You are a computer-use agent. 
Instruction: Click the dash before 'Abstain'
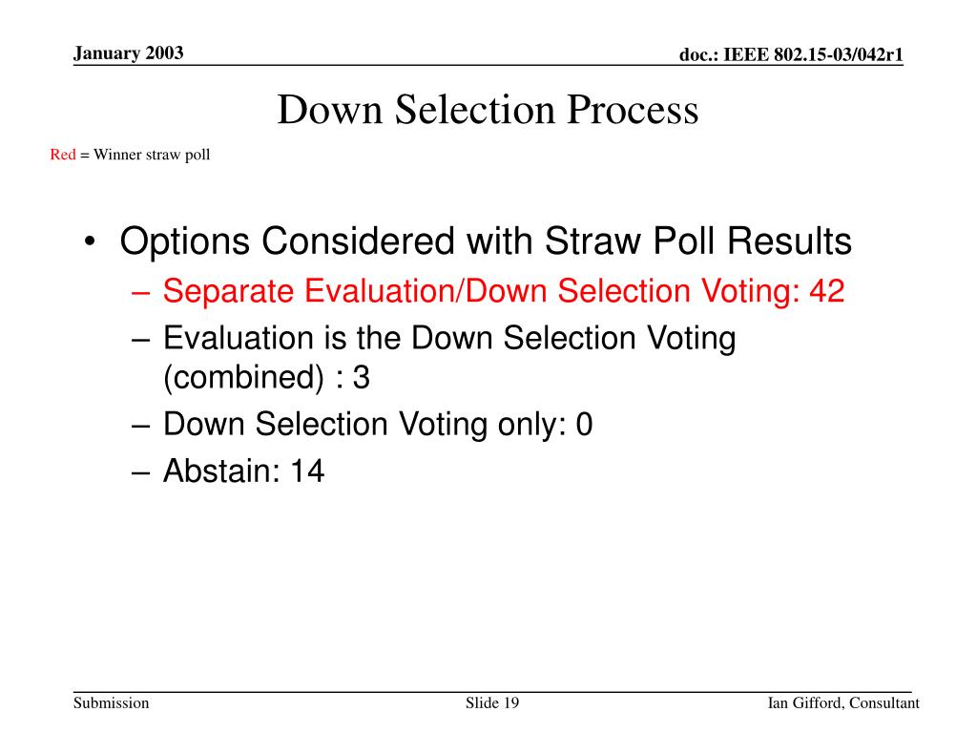[x=141, y=472]
